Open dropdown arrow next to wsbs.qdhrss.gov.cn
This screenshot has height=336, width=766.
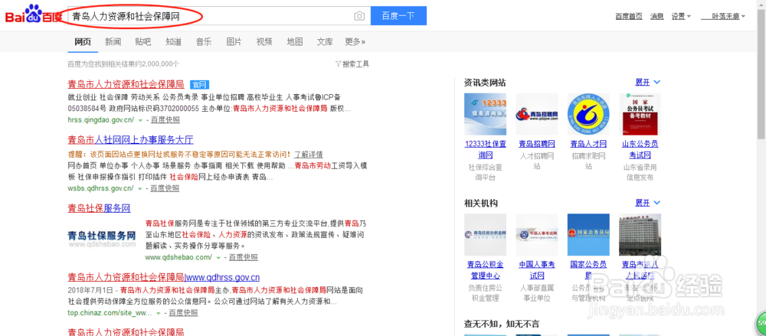(139, 188)
